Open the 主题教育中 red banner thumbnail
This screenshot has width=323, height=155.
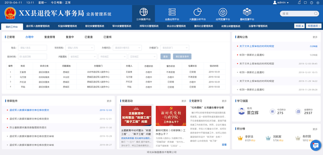click(x=136, y=116)
